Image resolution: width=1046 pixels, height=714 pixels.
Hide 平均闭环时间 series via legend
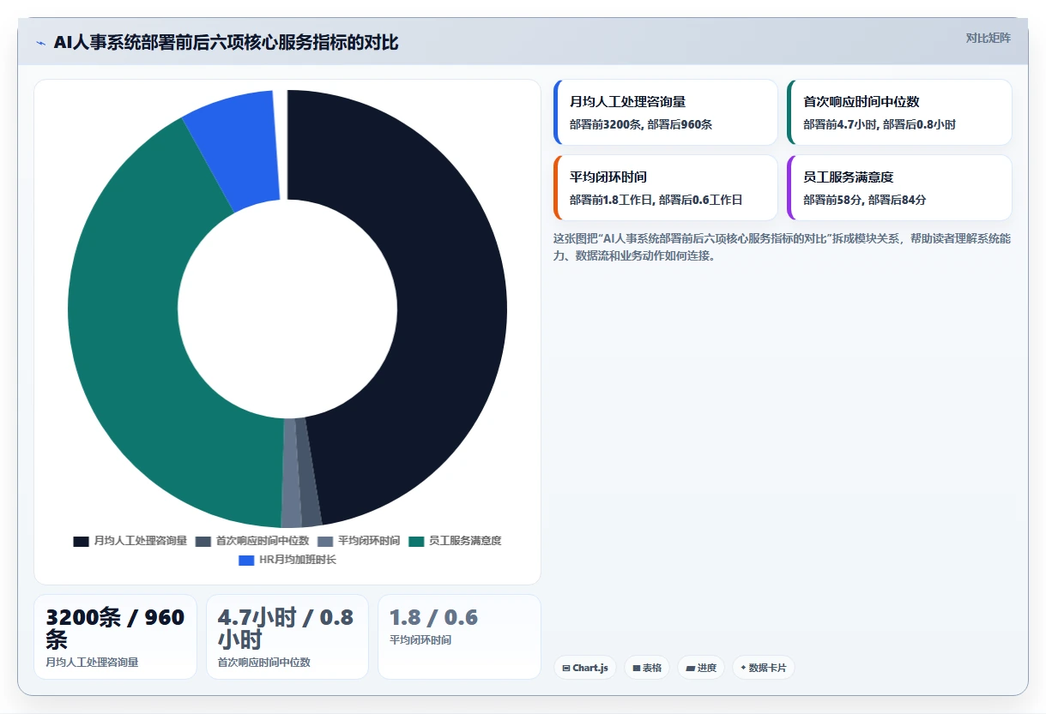click(x=359, y=541)
